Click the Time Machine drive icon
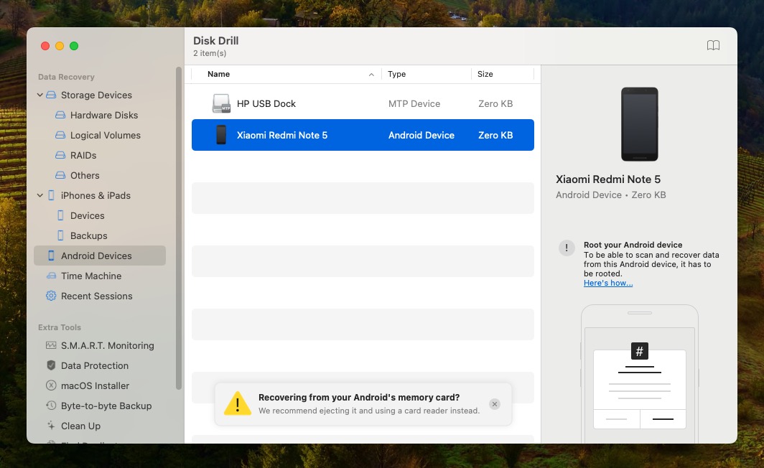Viewport: 764px width, 468px height. click(x=51, y=276)
